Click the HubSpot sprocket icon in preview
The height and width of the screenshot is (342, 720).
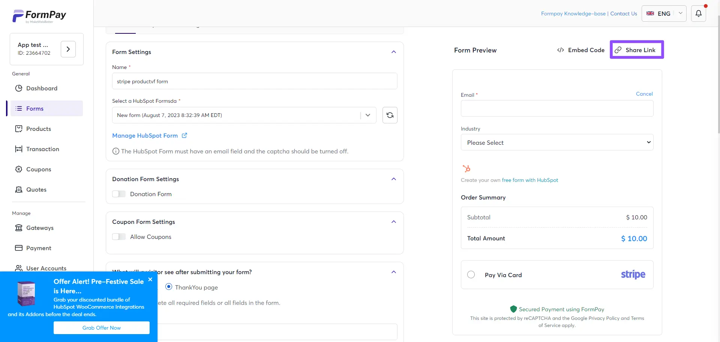(x=466, y=169)
